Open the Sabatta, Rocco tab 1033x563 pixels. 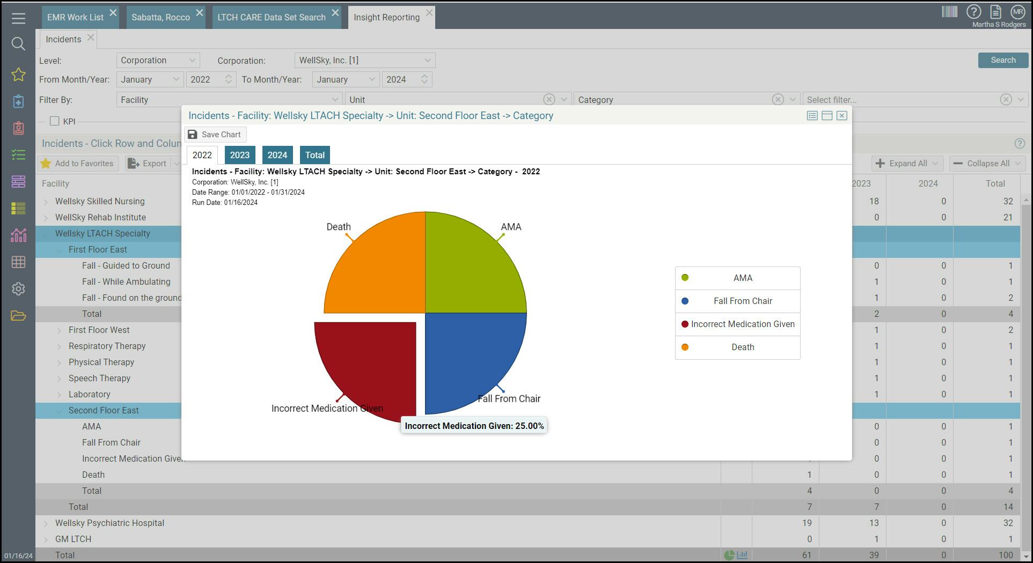coord(160,17)
